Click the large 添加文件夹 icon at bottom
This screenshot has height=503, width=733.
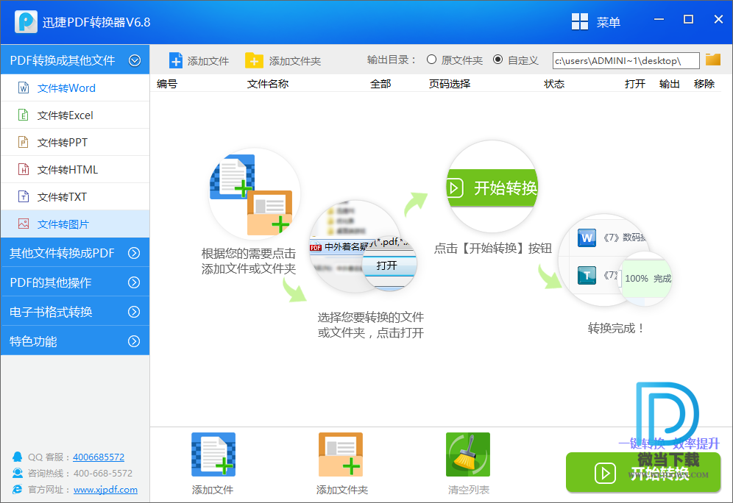pyautogui.click(x=341, y=454)
